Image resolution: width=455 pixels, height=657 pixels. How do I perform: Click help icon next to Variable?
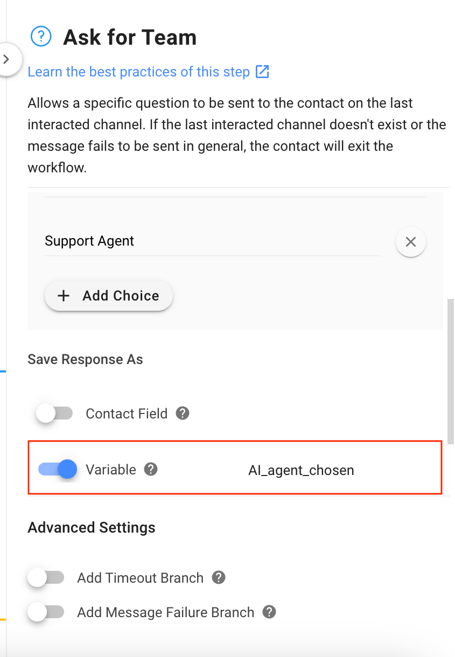(151, 469)
